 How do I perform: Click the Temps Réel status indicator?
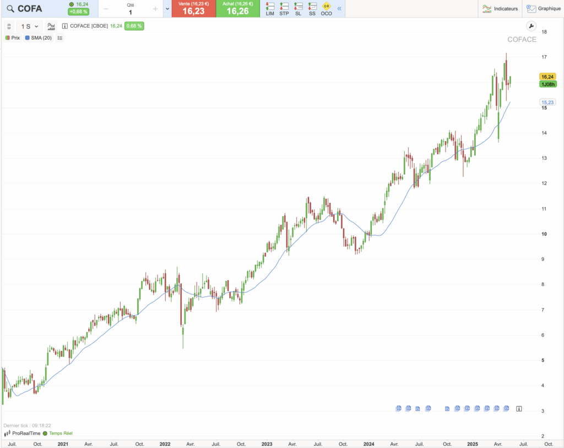(x=58, y=433)
